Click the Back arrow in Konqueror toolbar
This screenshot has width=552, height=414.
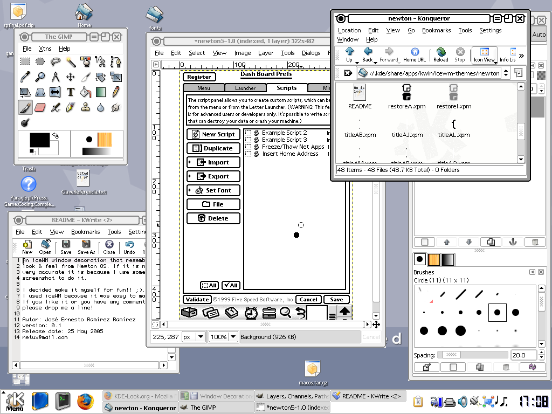pyautogui.click(x=368, y=54)
